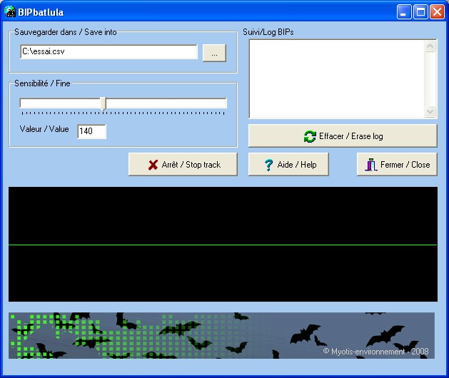This screenshot has width=449, height=378.
Task: Click inside the Suivi/Log BIPs text area
Action: 337,78
